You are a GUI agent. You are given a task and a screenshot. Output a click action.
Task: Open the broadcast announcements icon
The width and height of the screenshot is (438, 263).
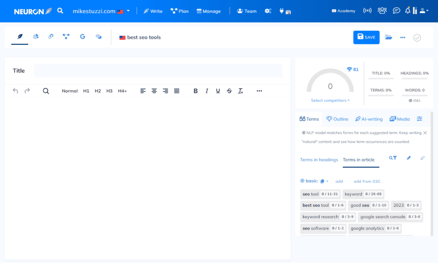(367, 10)
